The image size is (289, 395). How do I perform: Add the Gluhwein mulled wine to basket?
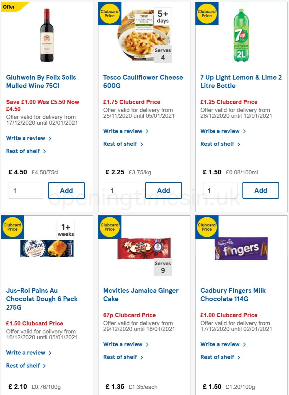pos(66,190)
